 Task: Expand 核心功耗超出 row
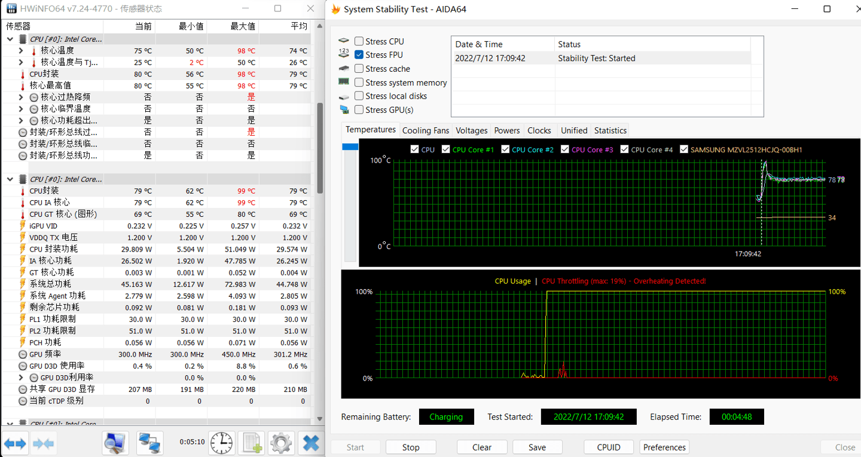coord(21,121)
